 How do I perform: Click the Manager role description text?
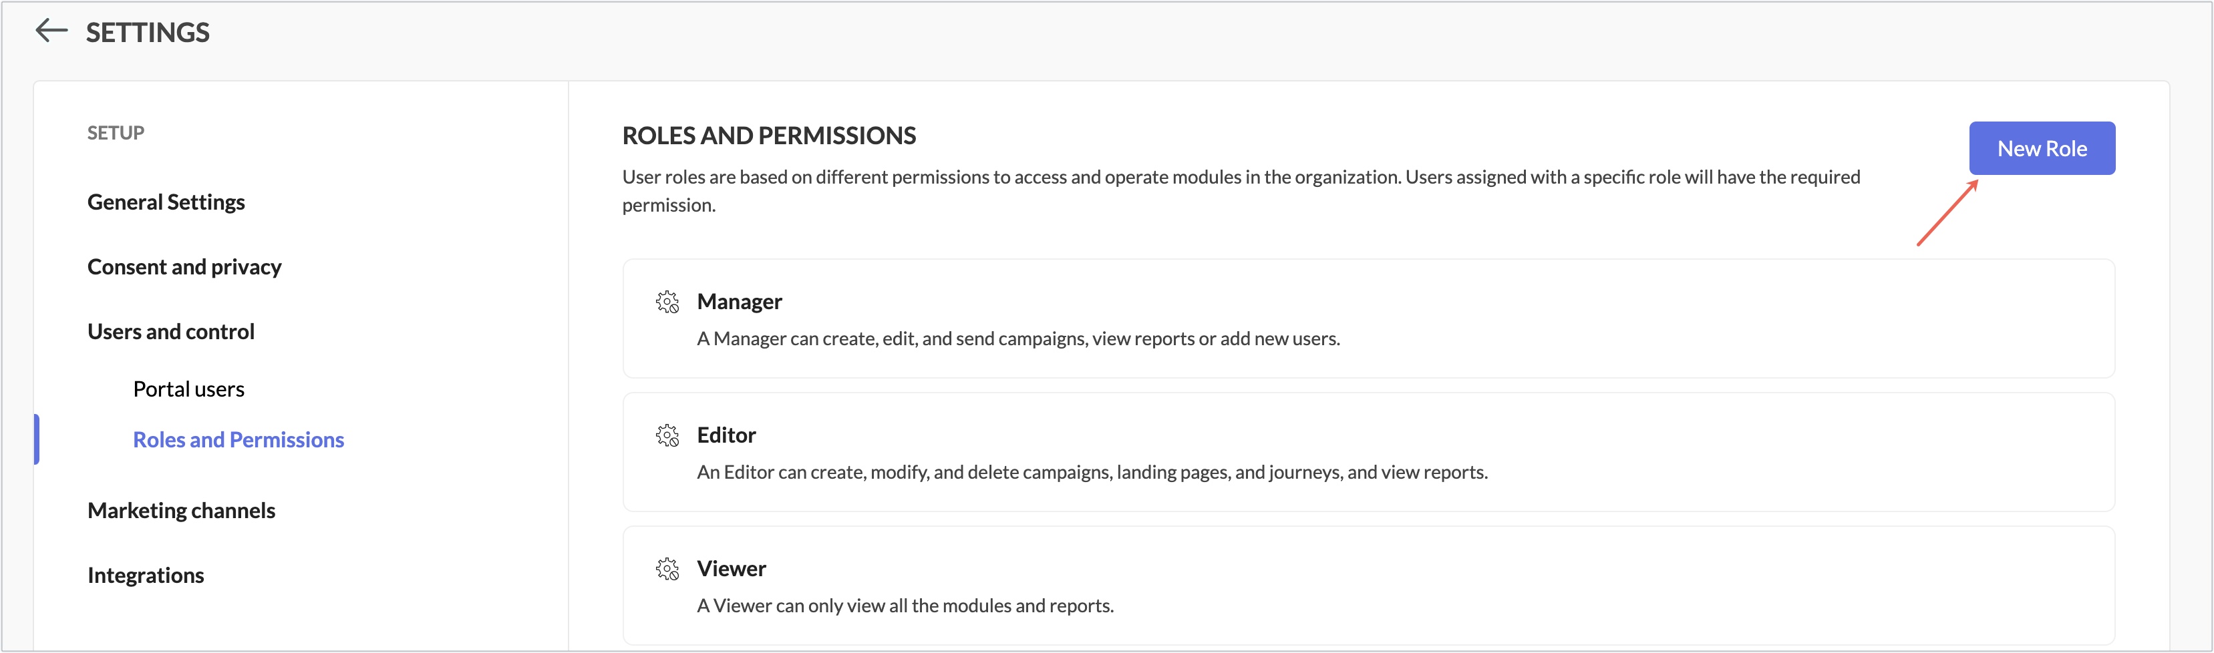point(1018,339)
